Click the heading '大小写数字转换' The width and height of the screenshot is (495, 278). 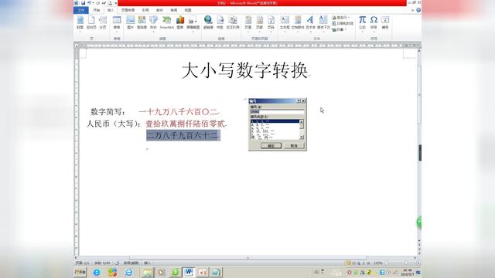(x=245, y=70)
